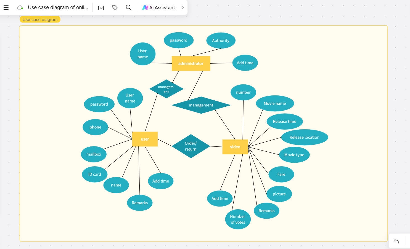
Task: Click the download/export icon
Action: pyautogui.click(x=101, y=7)
